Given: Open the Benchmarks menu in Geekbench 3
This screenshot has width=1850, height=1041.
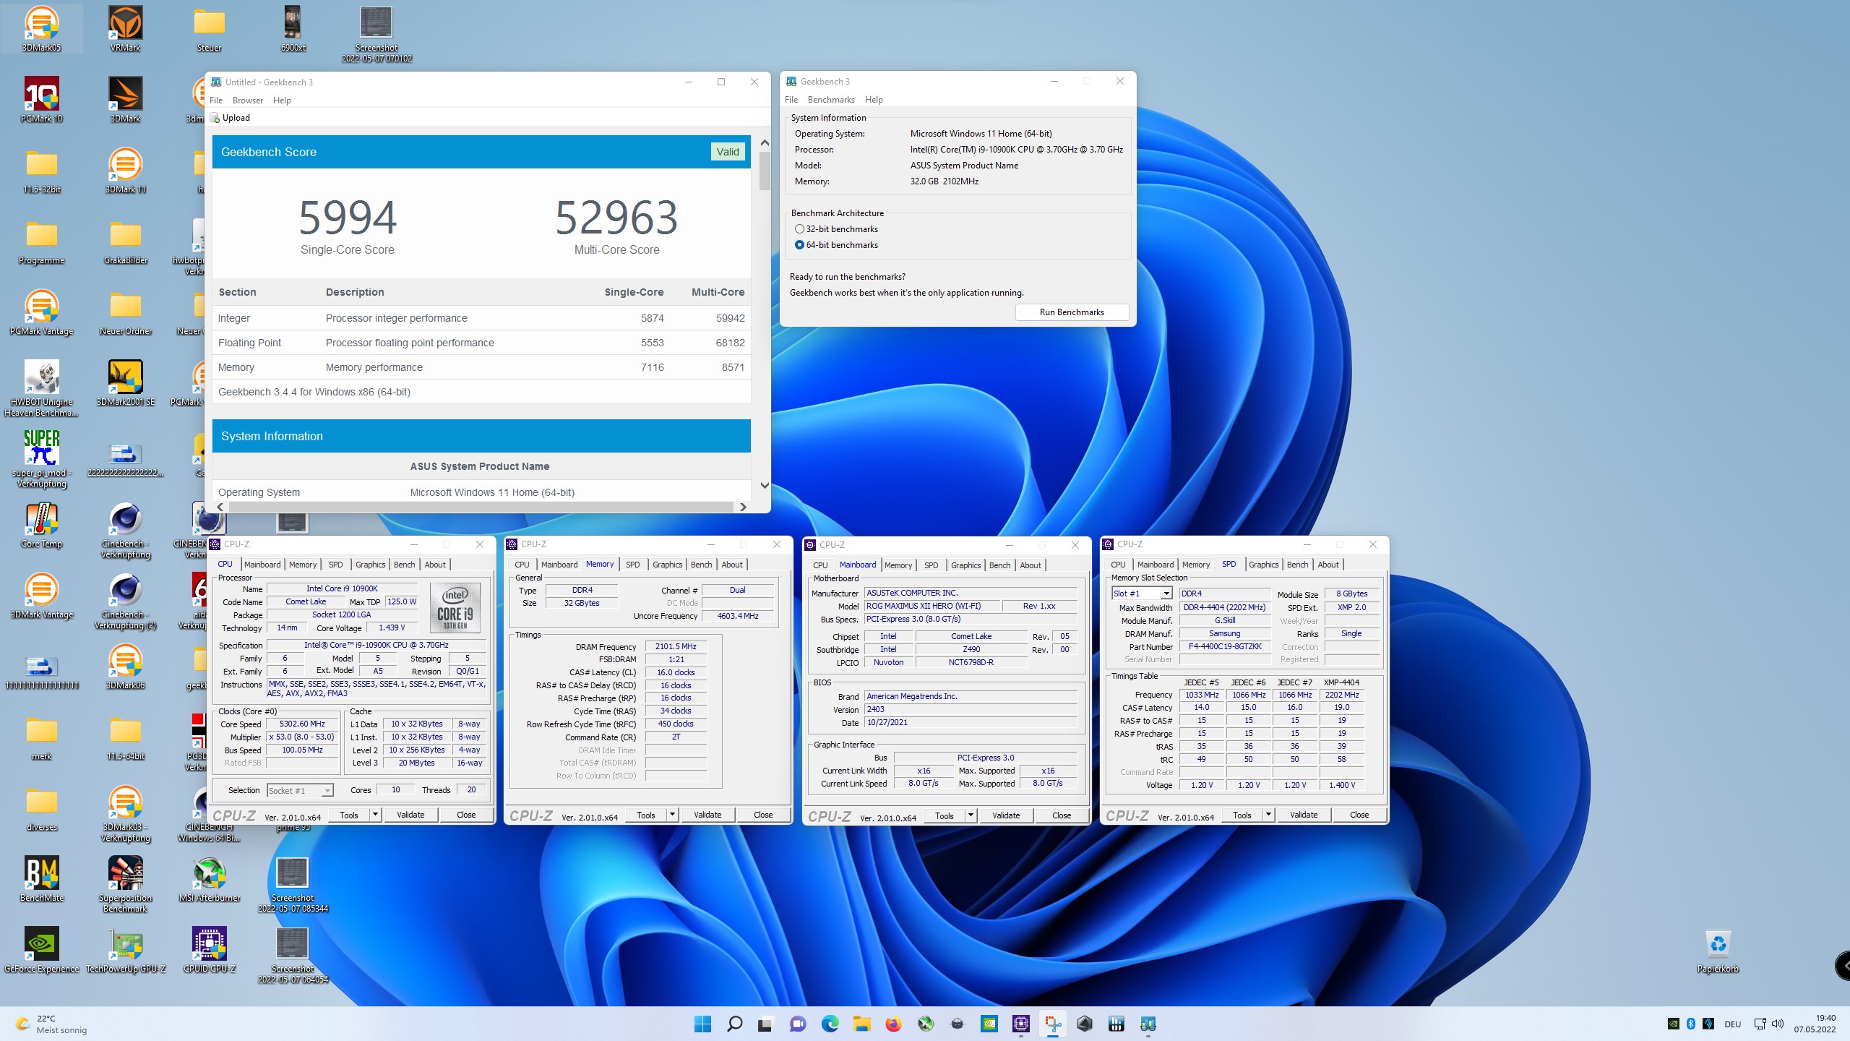Looking at the screenshot, I should point(831,100).
